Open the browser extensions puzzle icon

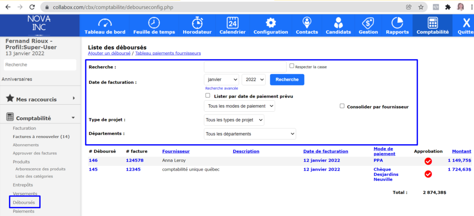click(448, 7)
